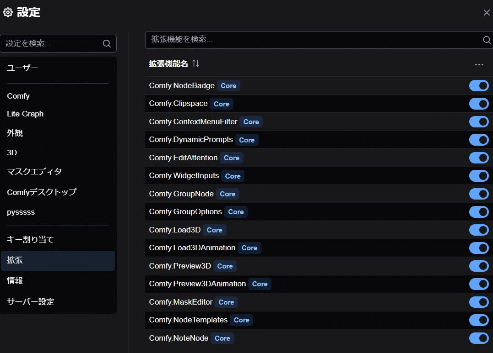Click the settings gear icon
Viewport: 493px width, 353px height.
click(x=7, y=12)
